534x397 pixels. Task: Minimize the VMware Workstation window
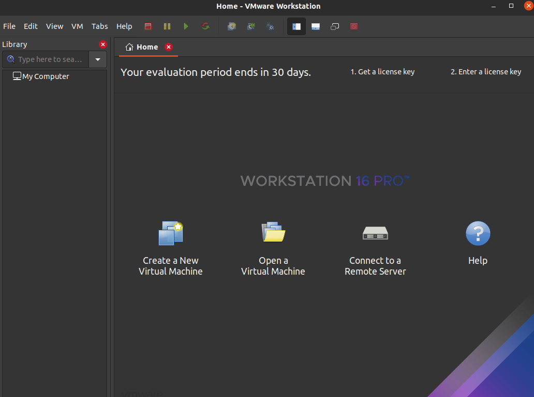pyautogui.click(x=494, y=6)
